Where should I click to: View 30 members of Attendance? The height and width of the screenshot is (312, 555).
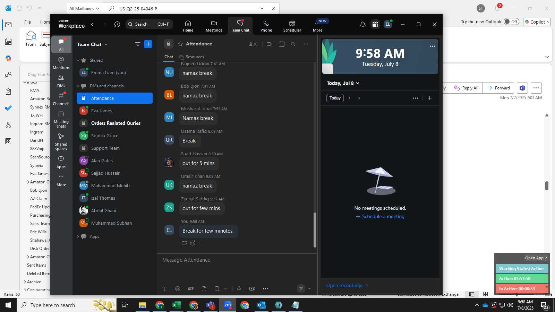253,44
